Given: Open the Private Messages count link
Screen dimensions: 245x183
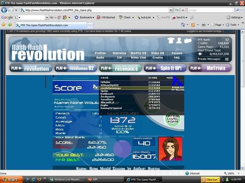Looking at the screenshot, I should 227,59.
